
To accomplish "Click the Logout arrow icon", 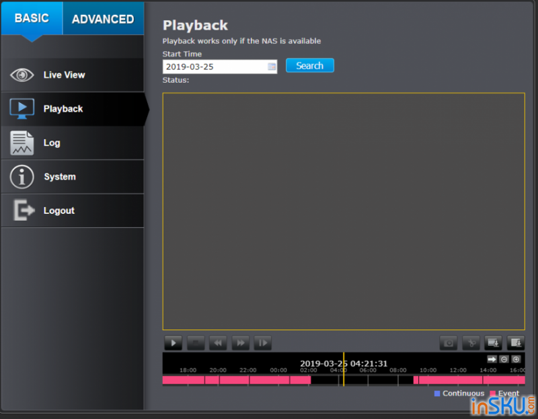I will click(24, 210).
